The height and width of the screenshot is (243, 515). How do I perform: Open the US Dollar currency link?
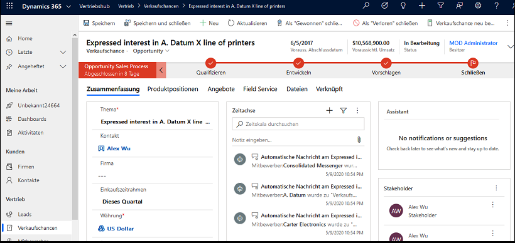pos(121,229)
